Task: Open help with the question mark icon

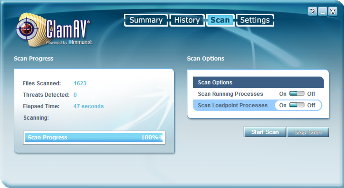Action: coord(312,11)
